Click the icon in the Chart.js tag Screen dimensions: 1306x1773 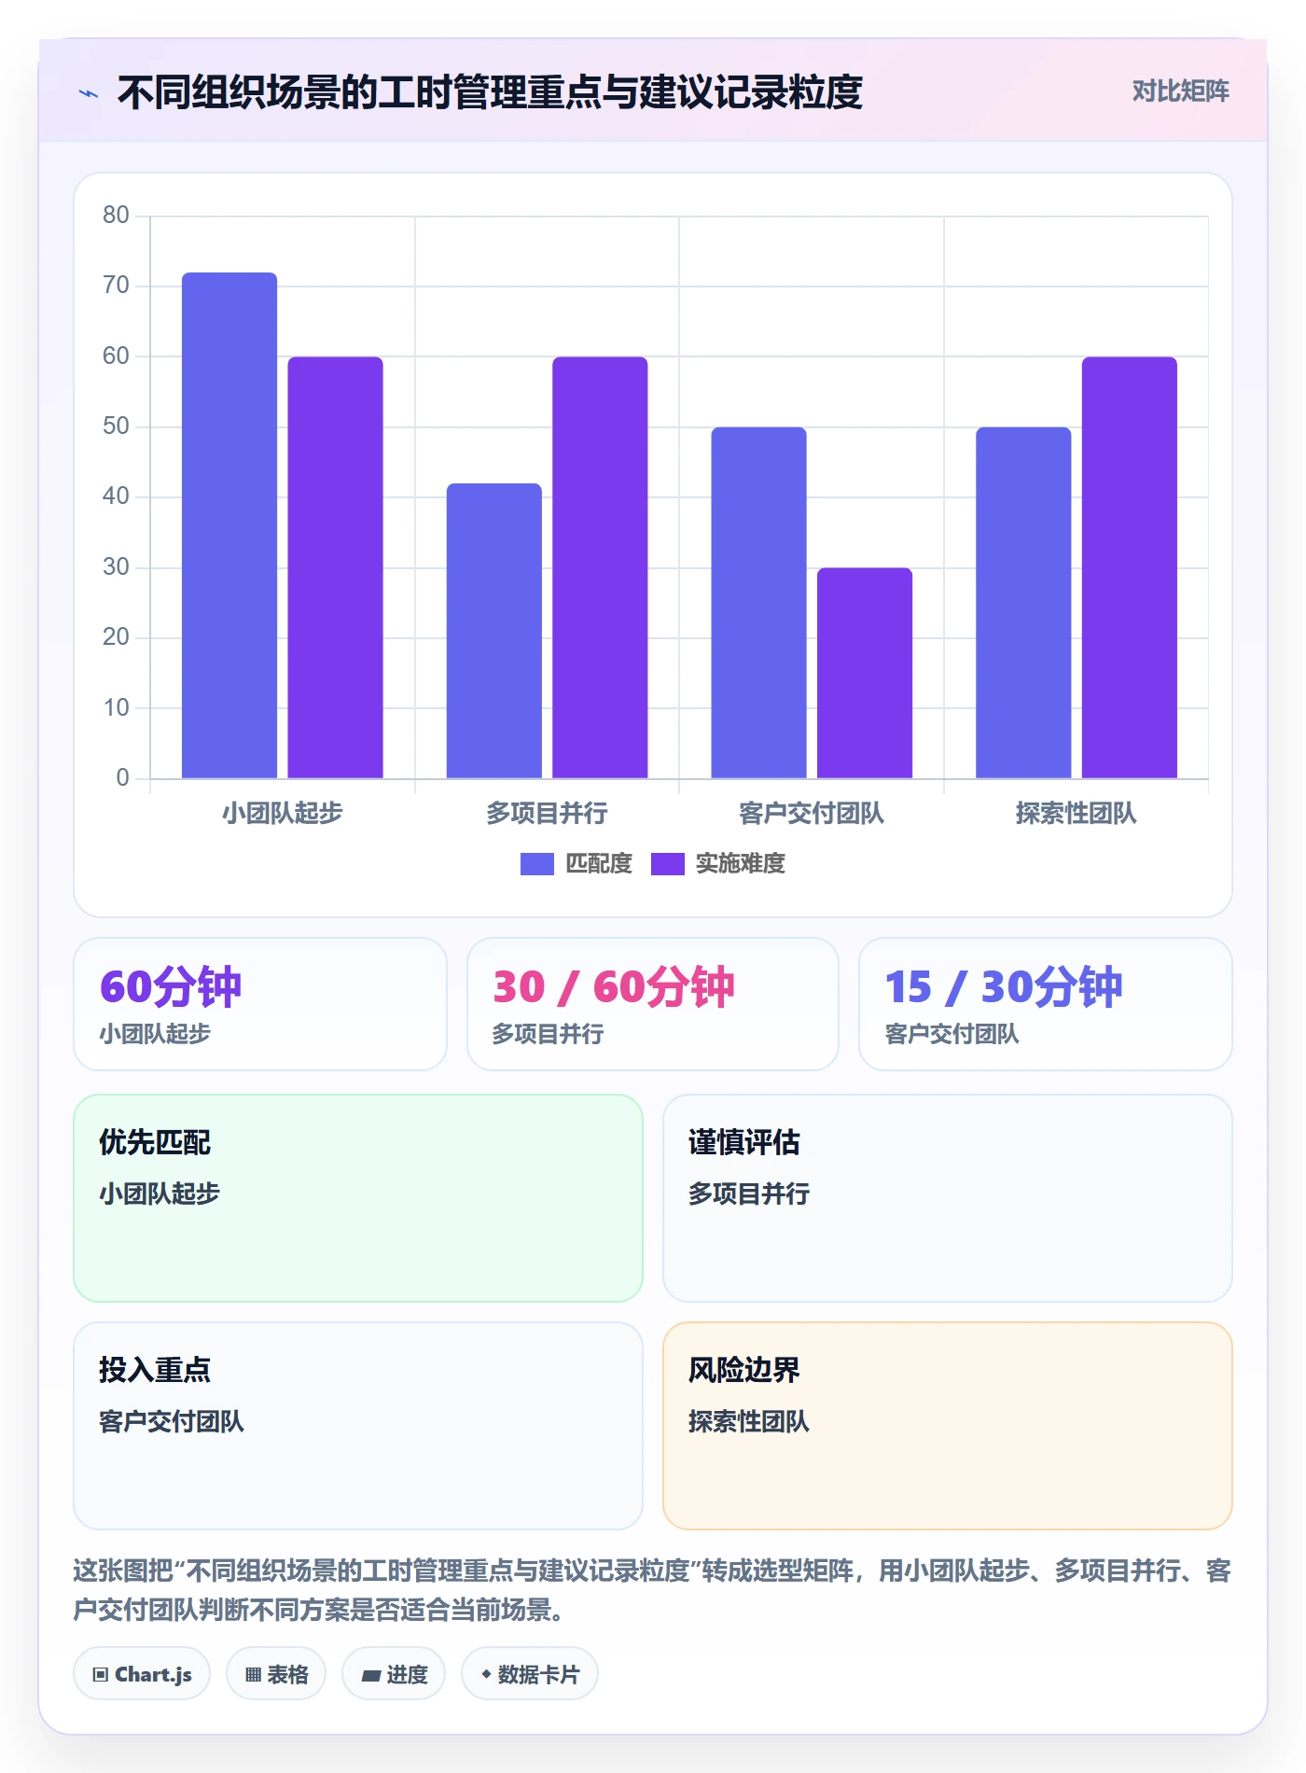(100, 1674)
